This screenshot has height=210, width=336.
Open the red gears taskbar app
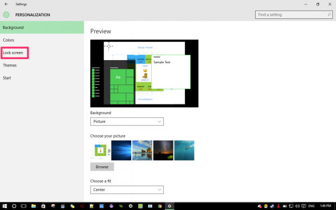[x=82, y=206]
